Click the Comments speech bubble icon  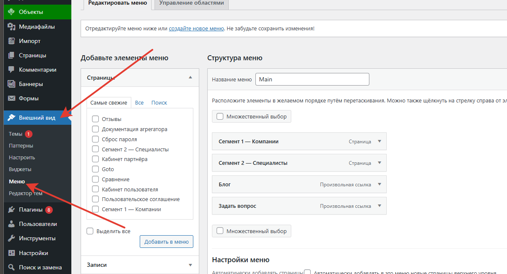(x=11, y=70)
